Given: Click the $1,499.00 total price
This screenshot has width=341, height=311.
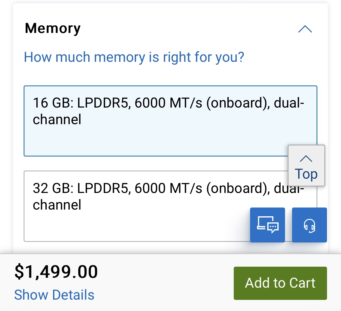Looking at the screenshot, I should pyautogui.click(x=56, y=272).
